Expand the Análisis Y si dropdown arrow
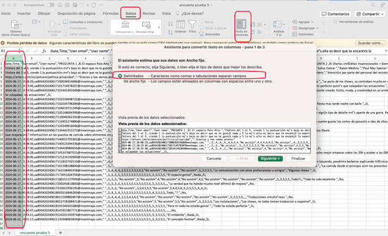This screenshot has height=236, width=388. tap(284, 24)
